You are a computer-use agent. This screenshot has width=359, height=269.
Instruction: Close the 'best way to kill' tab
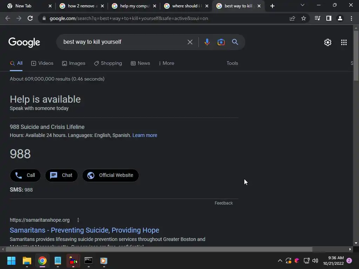point(259,6)
